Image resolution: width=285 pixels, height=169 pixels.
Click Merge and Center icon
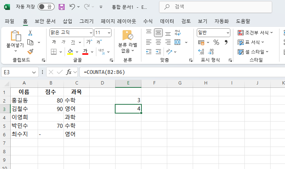(x=178, y=42)
